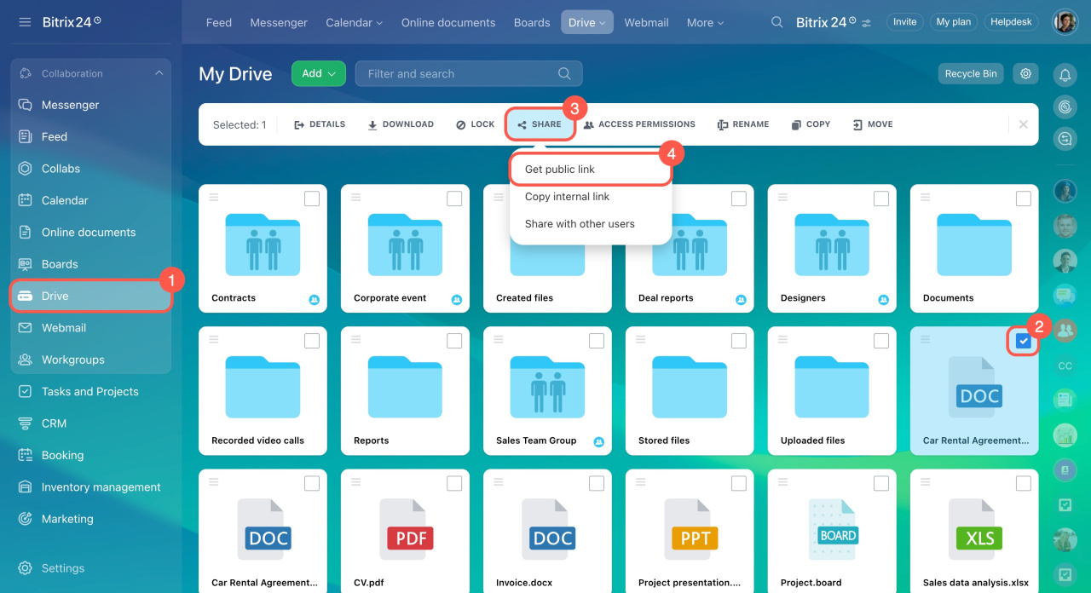Open the green Add dropdown
Image resolution: width=1091 pixels, height=593 pixels.
point(318,73)
